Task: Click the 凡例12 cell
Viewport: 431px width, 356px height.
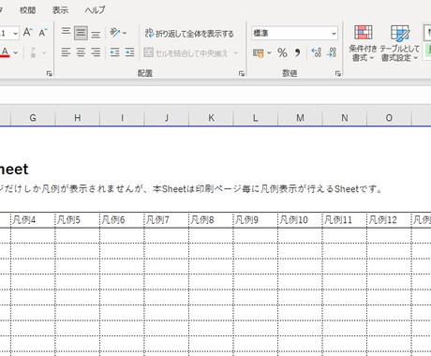Action: (389, 220)
